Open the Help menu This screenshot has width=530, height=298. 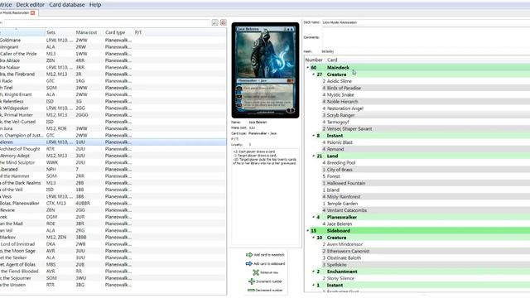[95, 5]
